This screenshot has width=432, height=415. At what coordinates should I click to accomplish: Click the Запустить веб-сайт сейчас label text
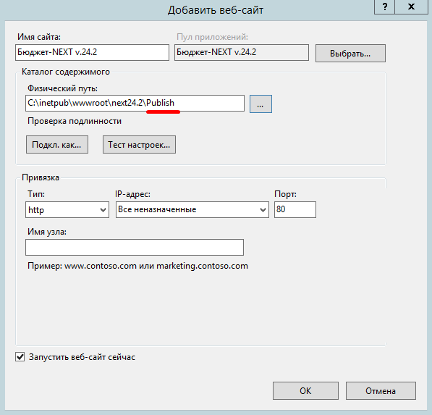pyautogui.click(x=82, y=357)
